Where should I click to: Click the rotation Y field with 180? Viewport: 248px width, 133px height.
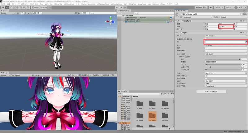tap(227, 27)
